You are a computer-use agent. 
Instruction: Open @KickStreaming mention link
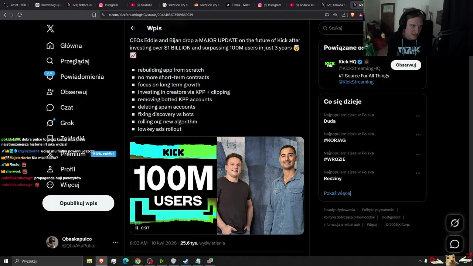click(x=356, y=82)
